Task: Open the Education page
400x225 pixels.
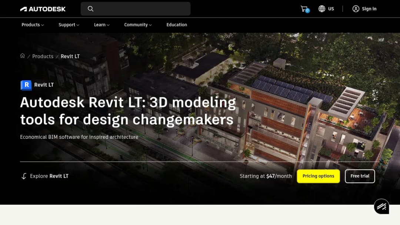Action: click(177, 25)
